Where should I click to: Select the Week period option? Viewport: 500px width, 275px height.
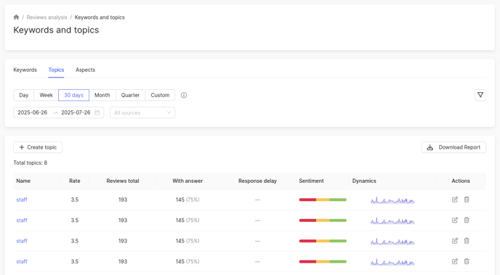(46, 95)
